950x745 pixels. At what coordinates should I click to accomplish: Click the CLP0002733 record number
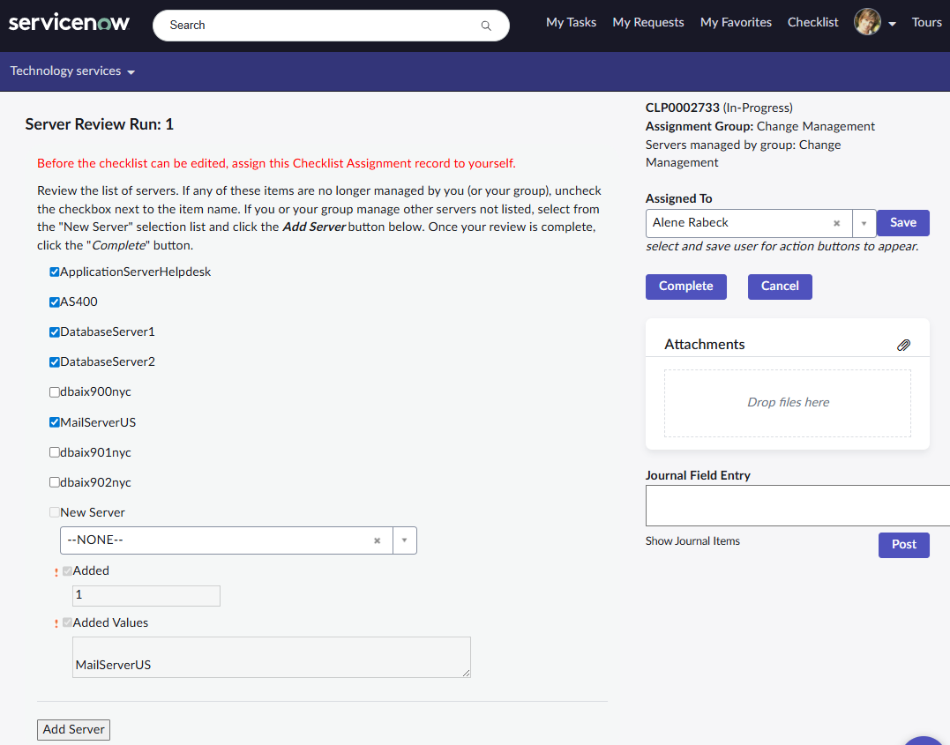682,108
